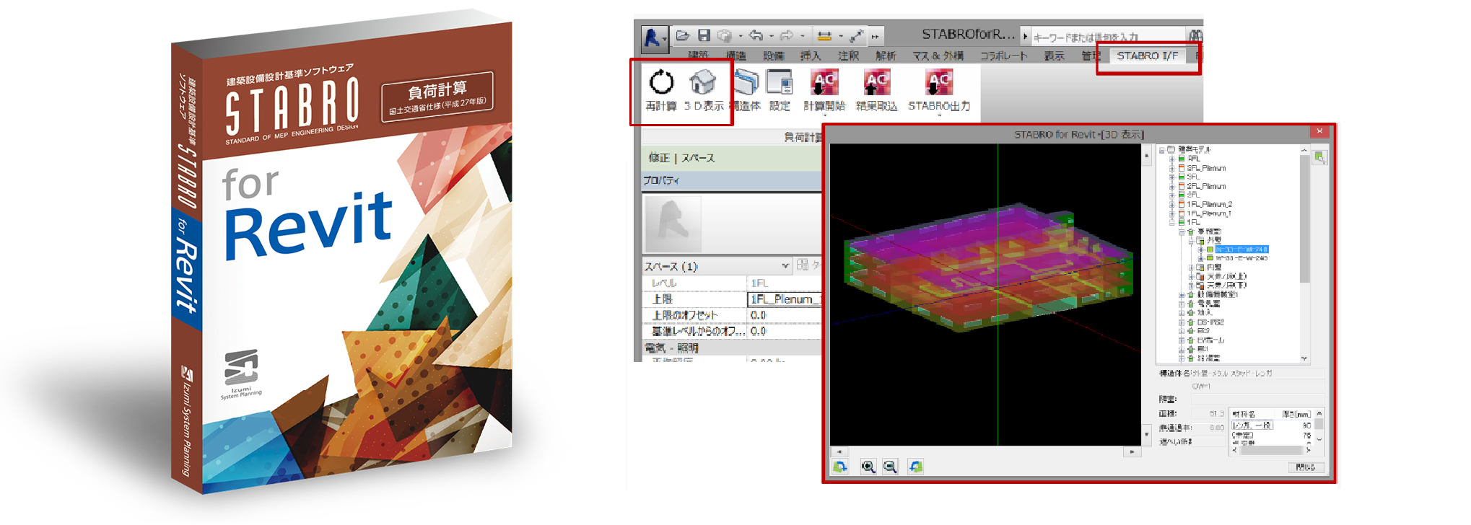Click the 上限 value field 1FL_Plenum
1471x525 pixels.
point(784,299)
